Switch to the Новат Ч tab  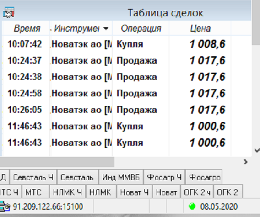(x=134, y=192)
